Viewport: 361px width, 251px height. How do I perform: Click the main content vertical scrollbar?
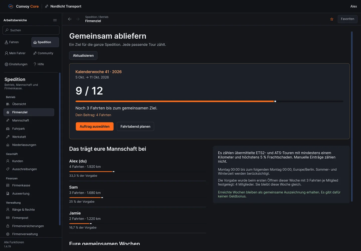(x=352, y=116)
